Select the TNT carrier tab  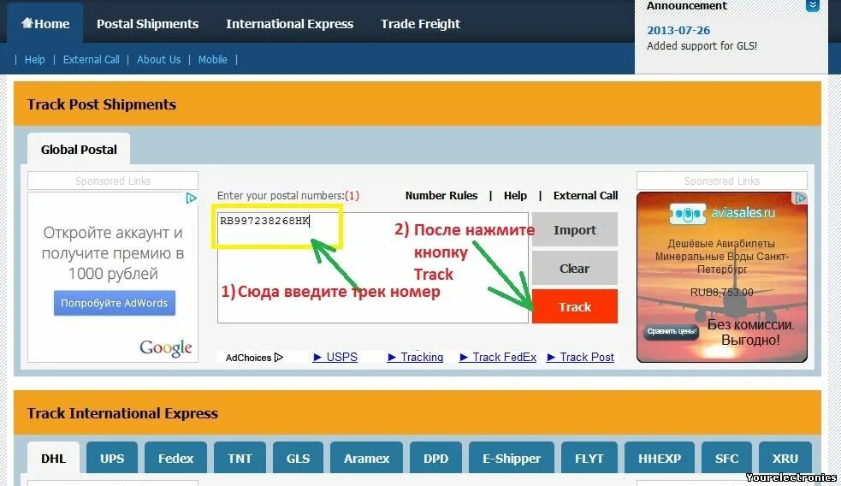(x=240, y=459)
